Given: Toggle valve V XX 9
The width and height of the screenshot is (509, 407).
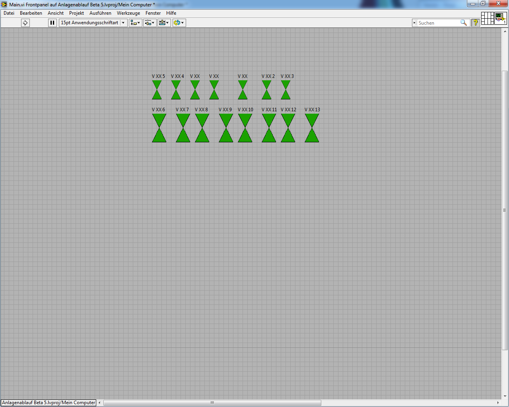Looking at the screenshot, I should 226,128.
